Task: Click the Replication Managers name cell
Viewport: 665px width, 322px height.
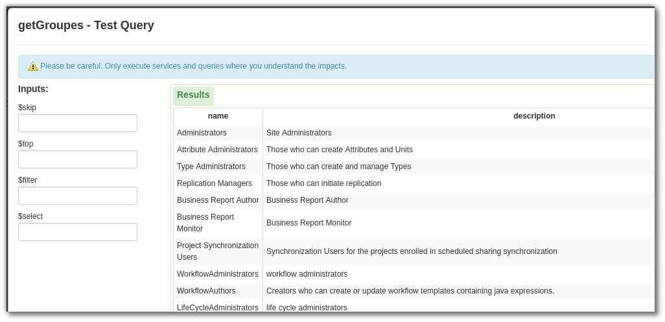Action: [x=215, y=183]
